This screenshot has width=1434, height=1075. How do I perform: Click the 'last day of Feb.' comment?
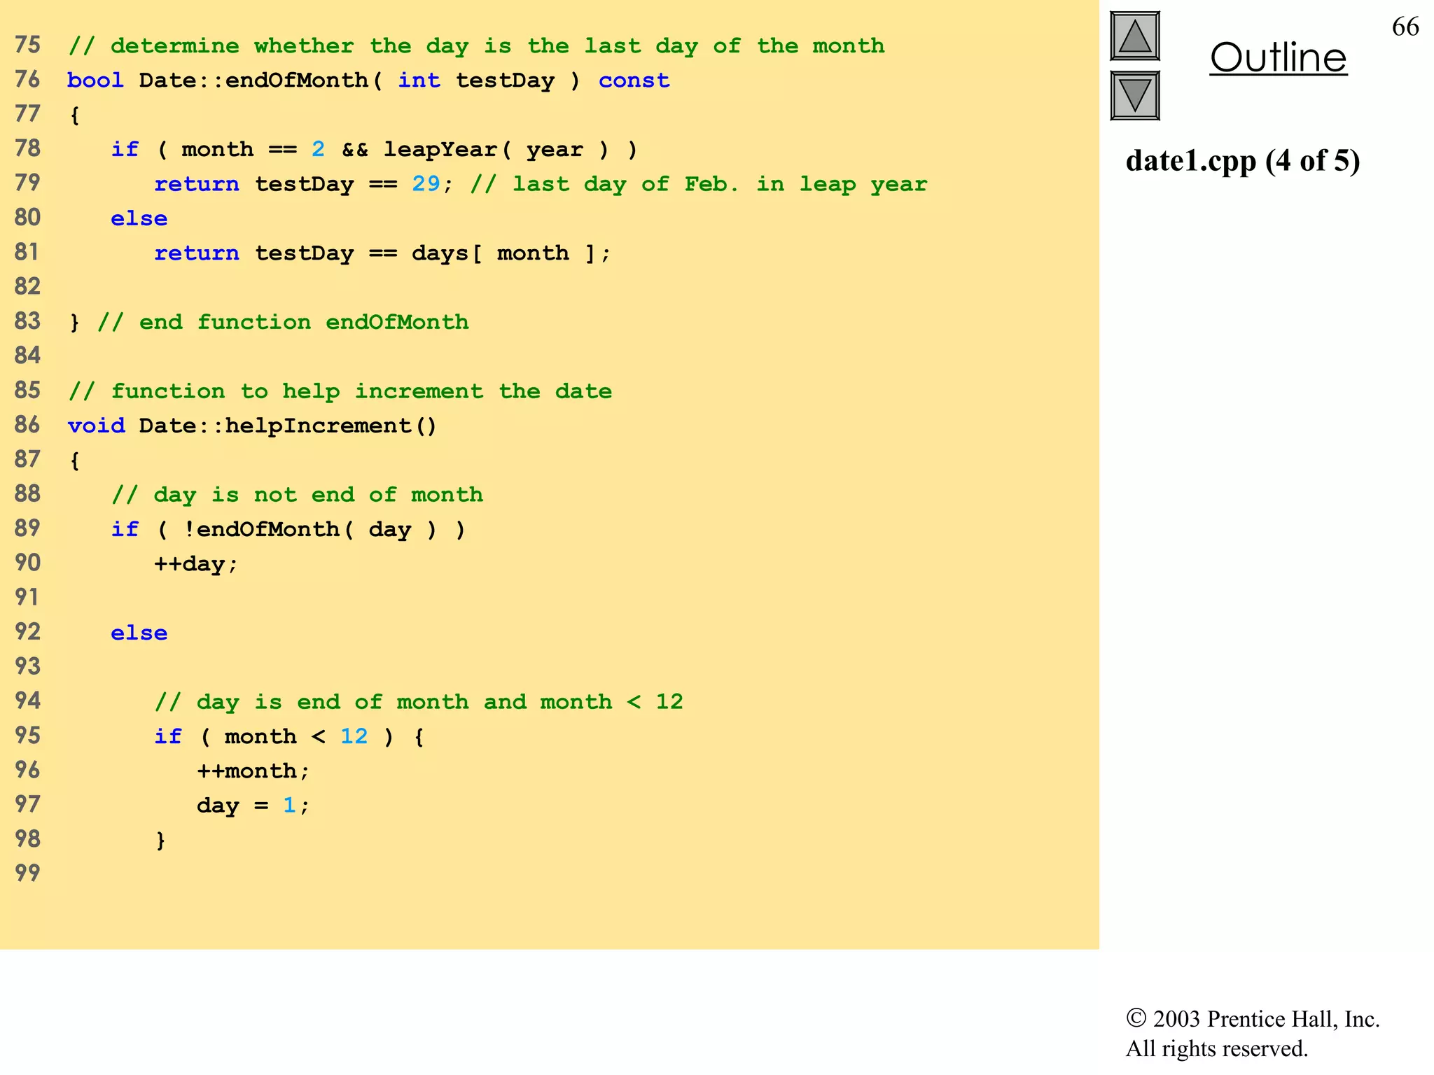(699, 184)
